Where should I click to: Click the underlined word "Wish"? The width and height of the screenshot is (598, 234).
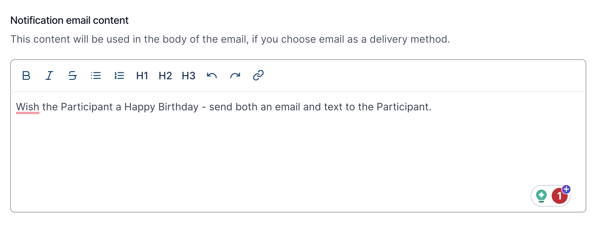28,107
